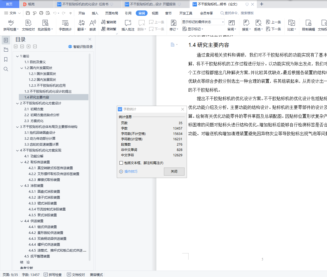Screen dimensions: 327x277
Task: Insert a comment with 插入批注
Action: pyautogui.click(x=128, y=25)
